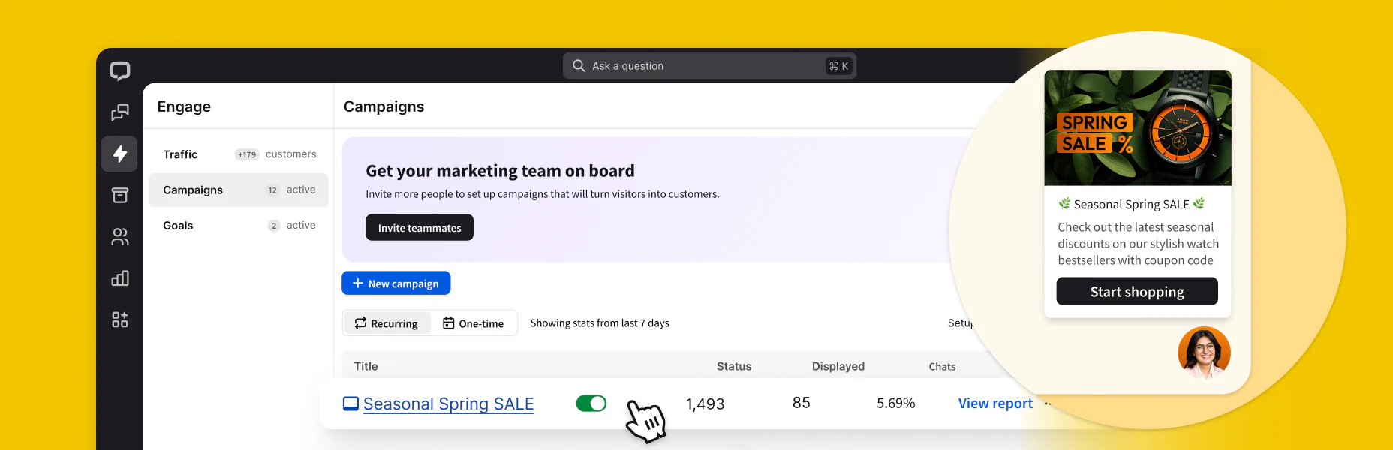
Task: Open the Archives icon in sidebar
Action: tap(119, 195)
